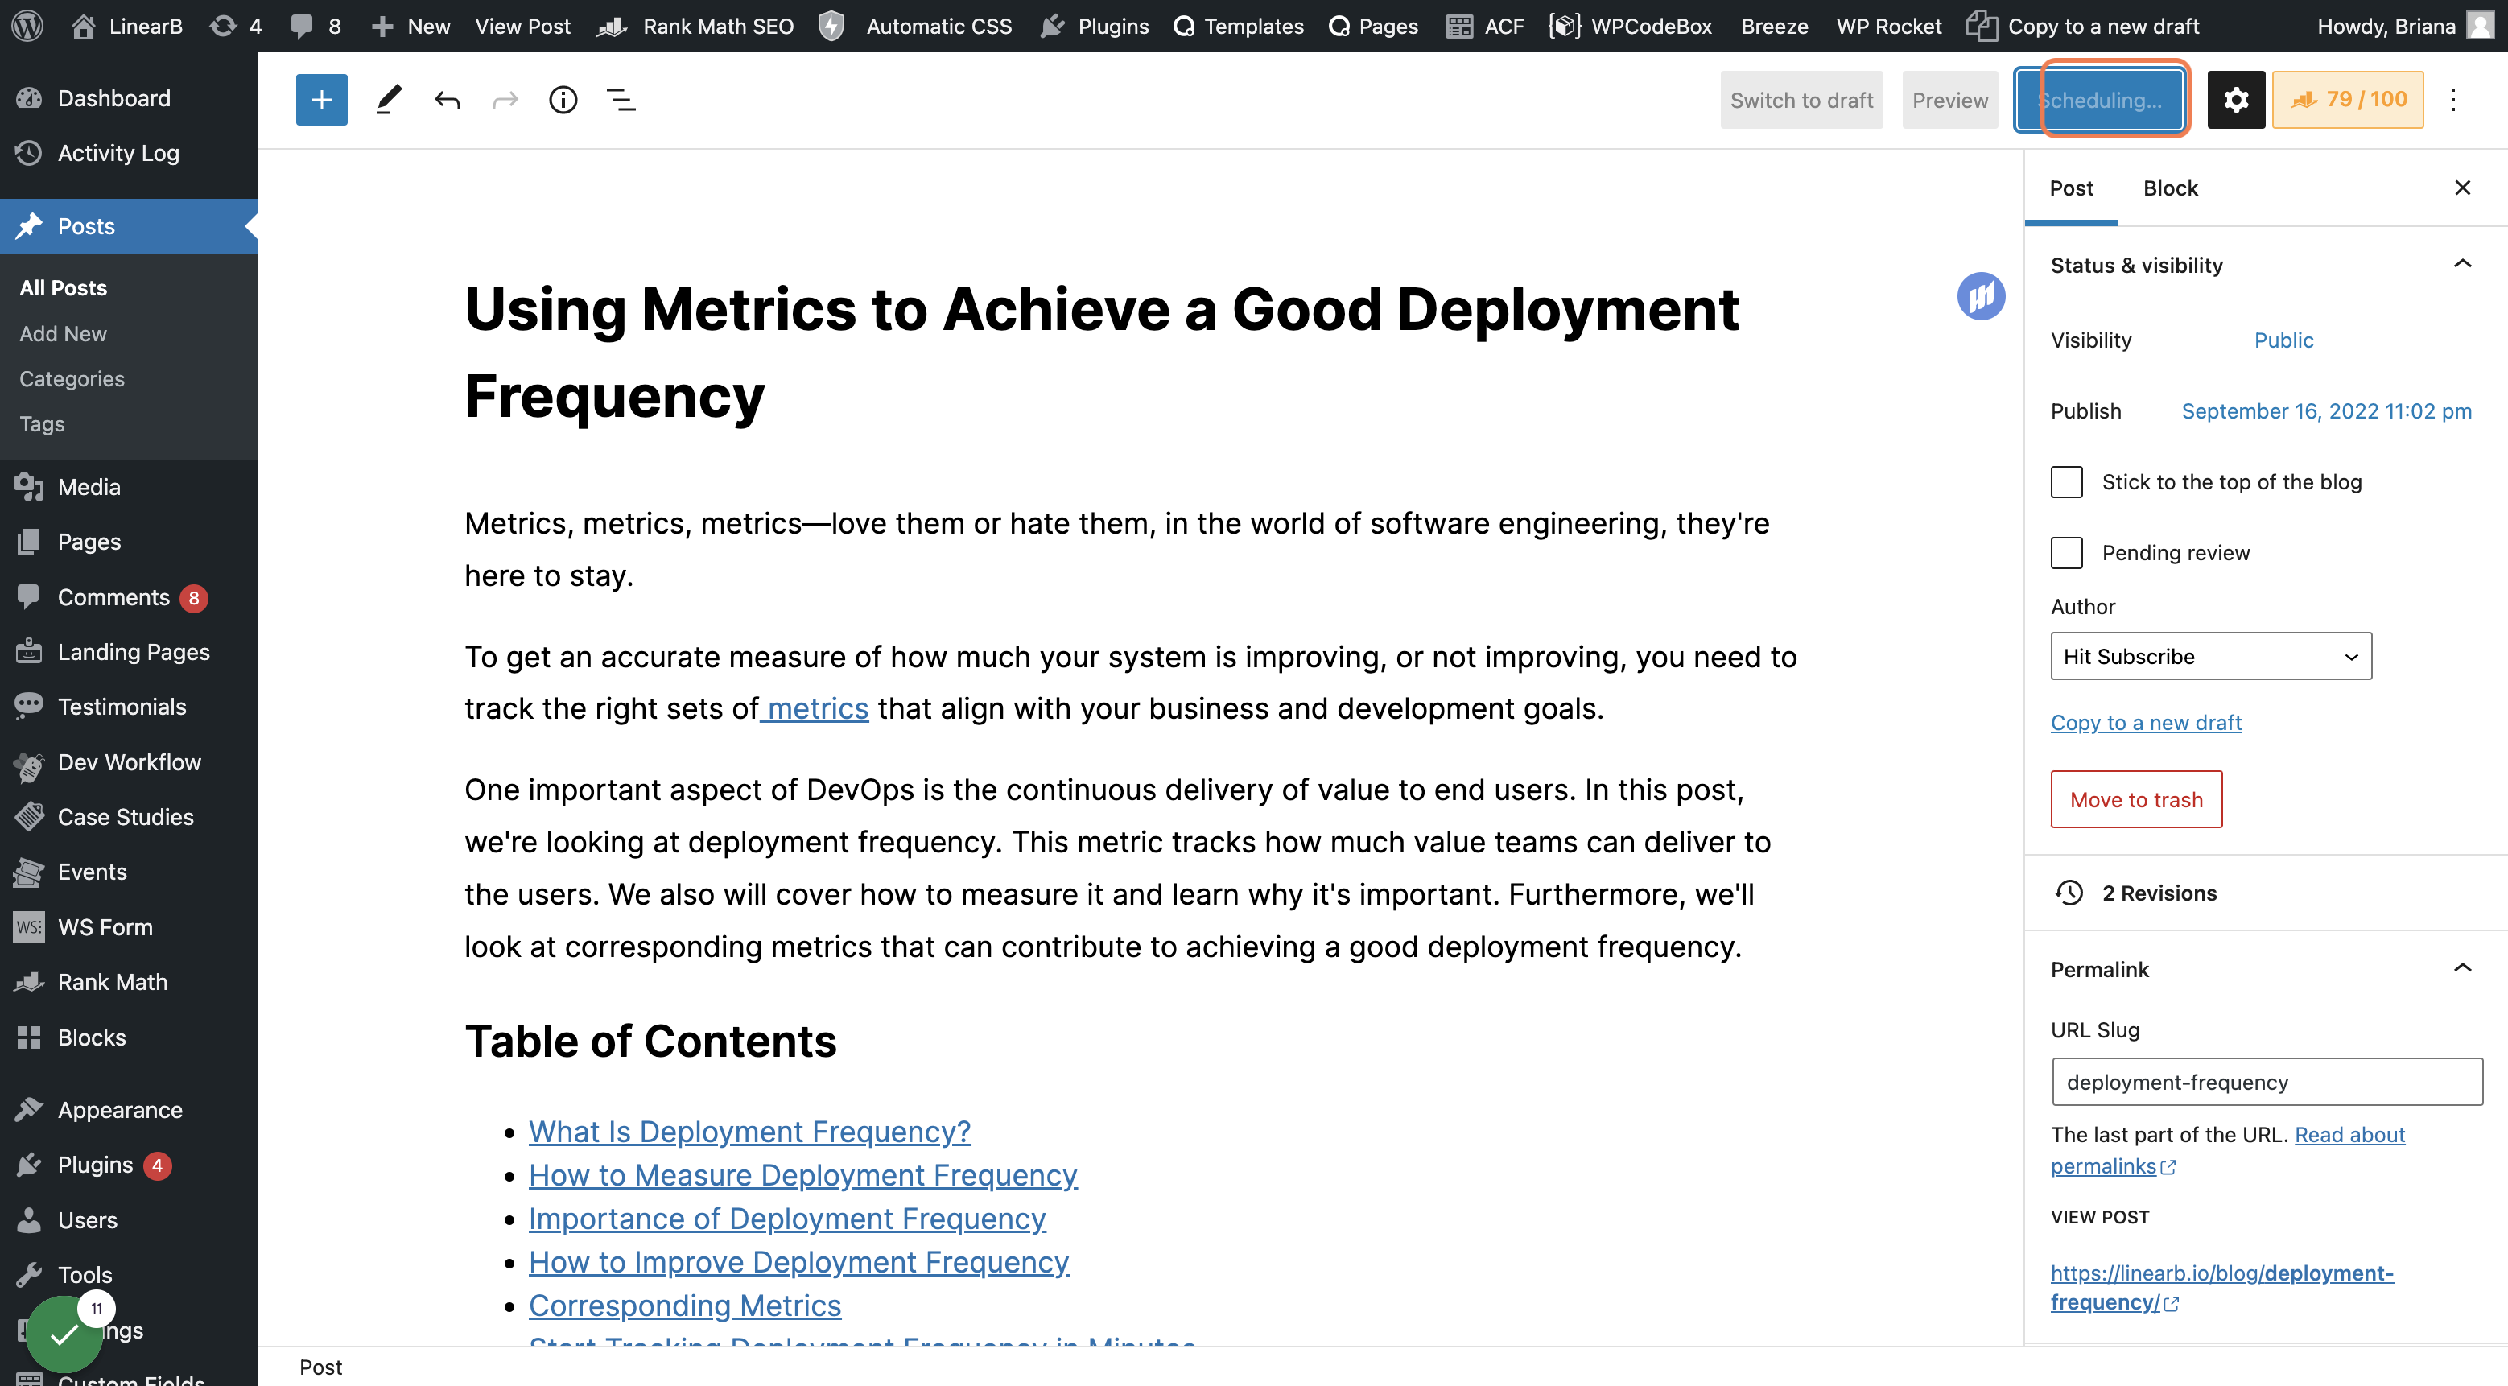The height and width of the screenshot is (1386, 2508).
Task: Open the Copy to a new draft link
Action: pyautogui.click(x=2146, y=722)
